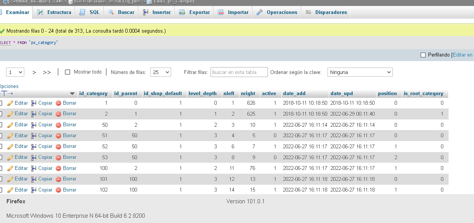Open the Opciones link
Image resolution: width=474 pixels, height=223 pixels.
click(x=9, y=86)
